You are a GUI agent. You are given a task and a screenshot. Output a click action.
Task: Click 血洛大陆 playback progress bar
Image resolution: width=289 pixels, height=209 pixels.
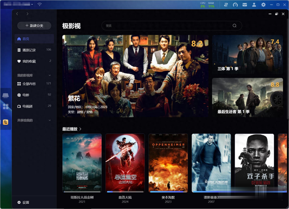pos(125,192)
